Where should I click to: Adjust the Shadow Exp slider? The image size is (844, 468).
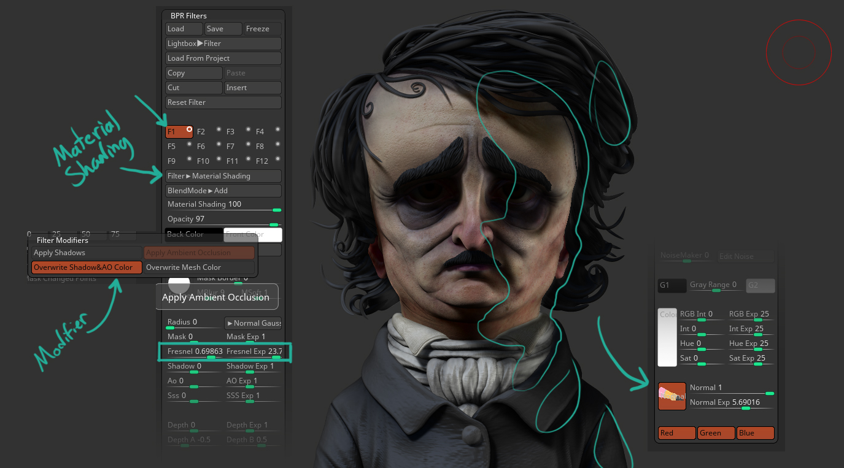(x=253, y=367)
